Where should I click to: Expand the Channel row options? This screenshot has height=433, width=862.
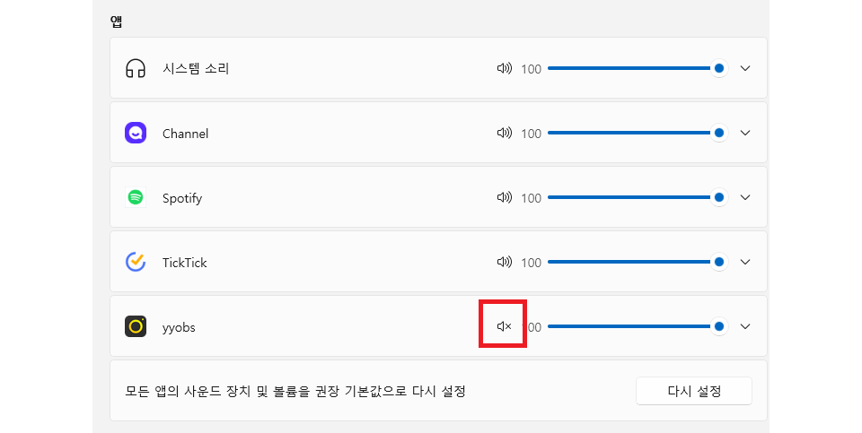(x=744, y=133)
